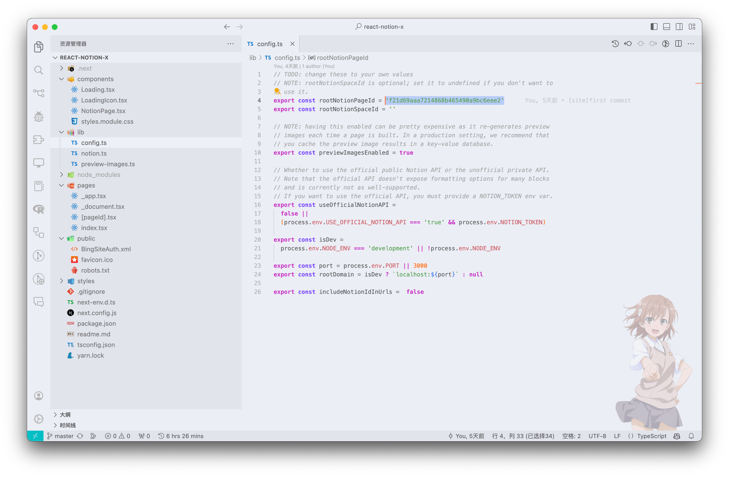Click the LF end-of-line status item
Image resolution: width=729 pixels, height=477 pixels.
(x=617, y=436)
